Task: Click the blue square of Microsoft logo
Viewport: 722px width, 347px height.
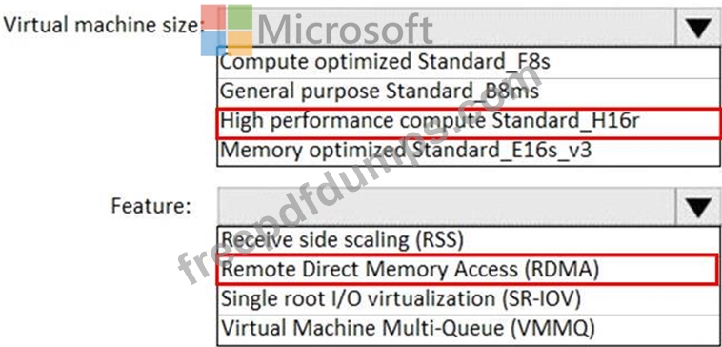Action: pyautogui.click(x=213, y=43)
